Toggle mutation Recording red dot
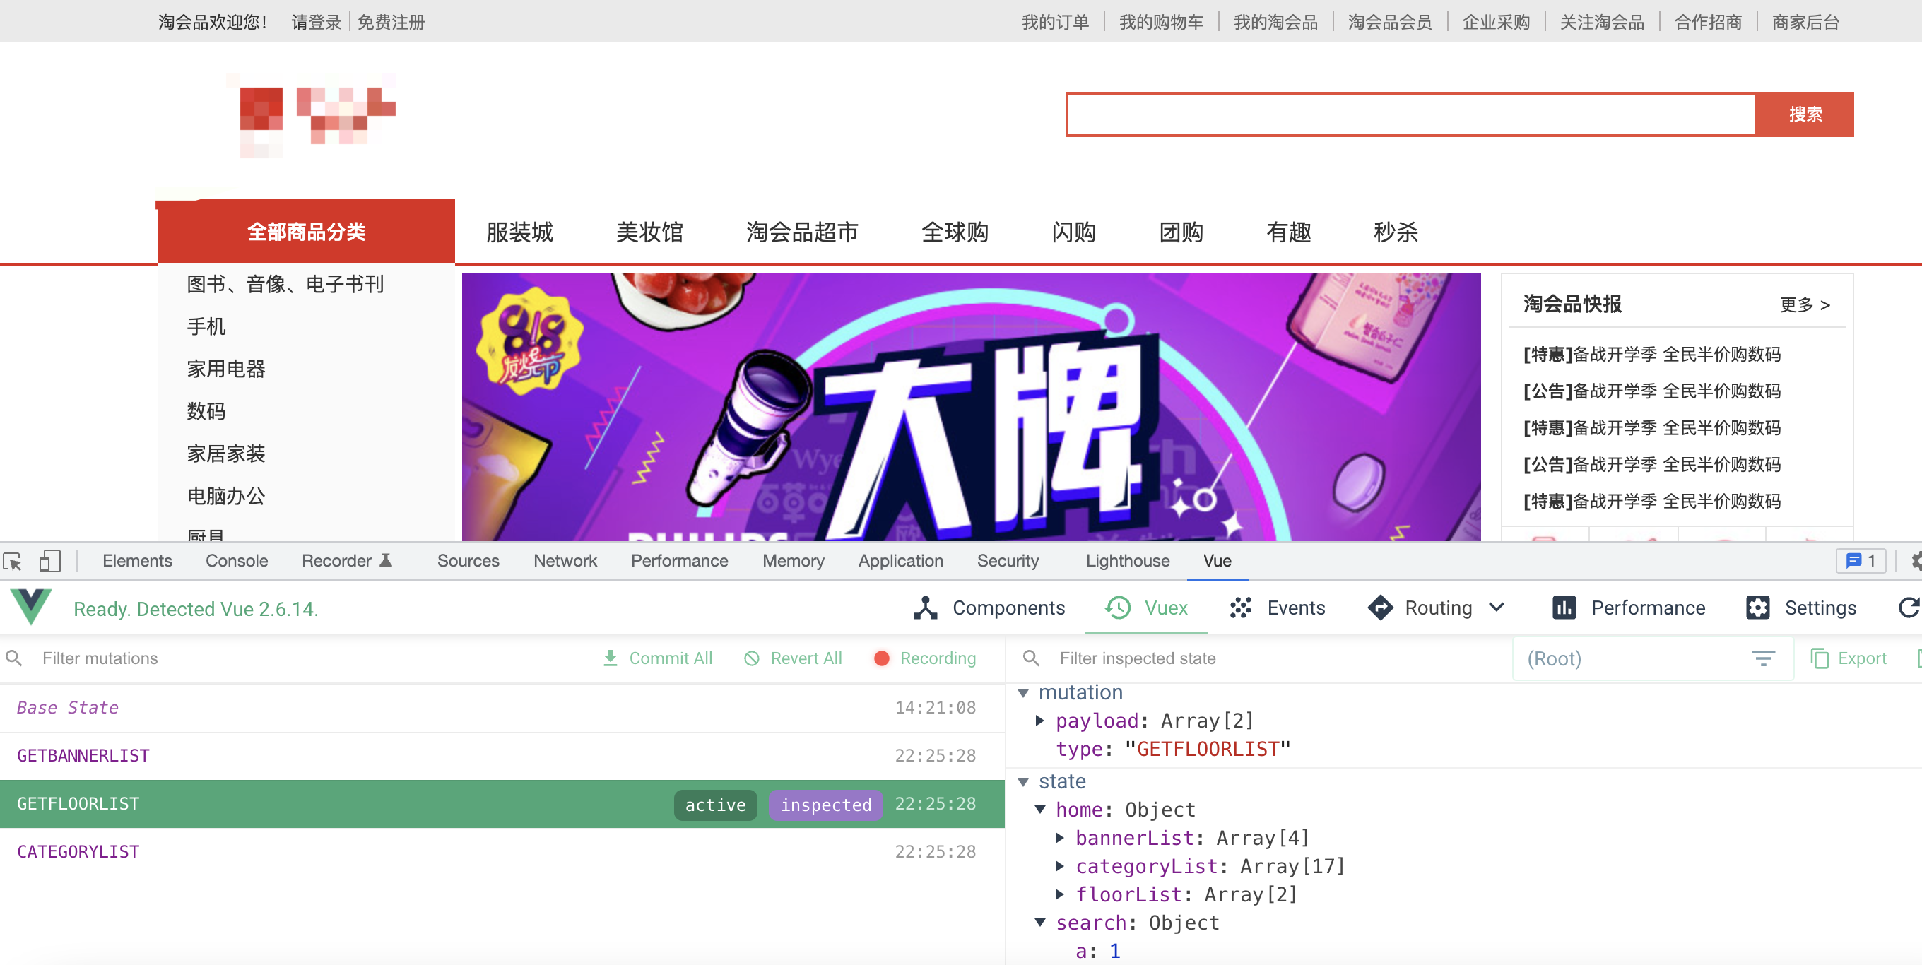 point(881,658)
